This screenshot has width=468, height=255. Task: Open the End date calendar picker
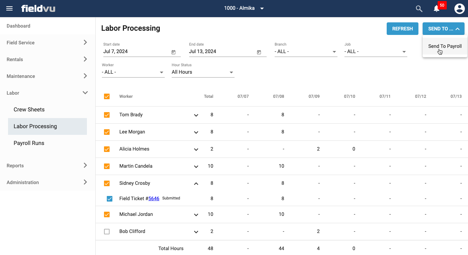tap(259, 52)
